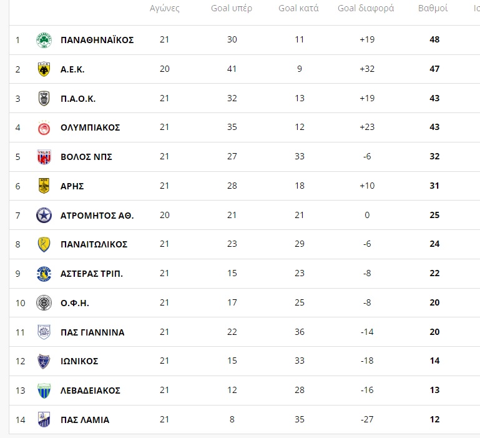The width and height of the screenshot is (480, 438).
Task: Click the ΠΑΣ ΛΑΜΙΑ striped crest
Action: [x=44, y=420]
